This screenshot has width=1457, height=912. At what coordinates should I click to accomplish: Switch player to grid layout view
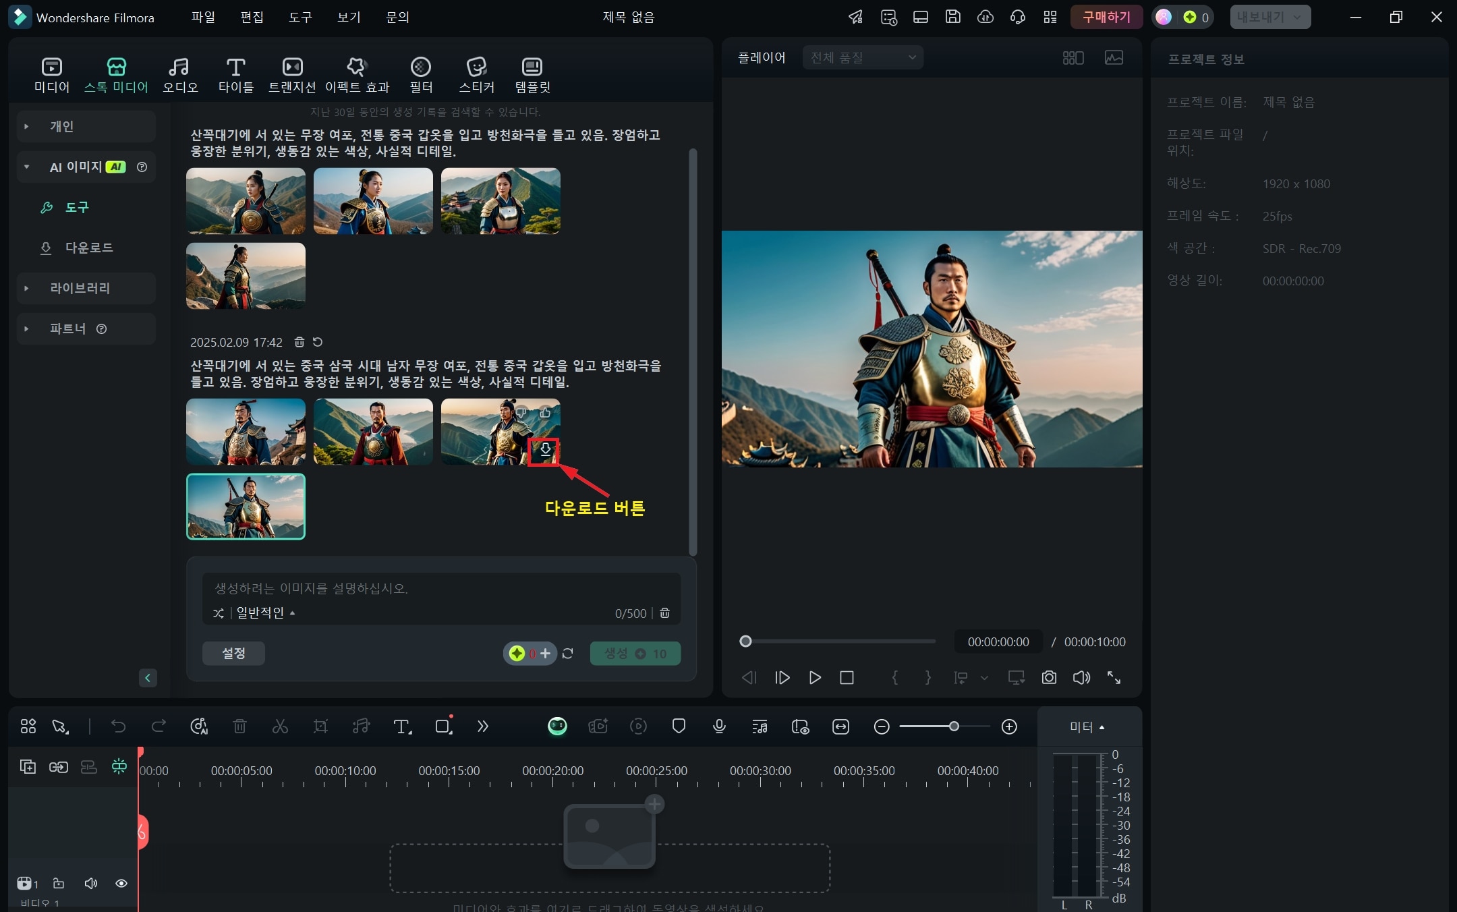tap(1073, 57)
